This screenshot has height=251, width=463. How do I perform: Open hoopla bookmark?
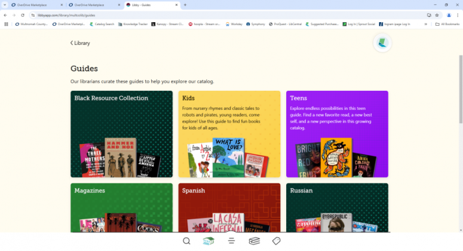click(x=205, y=25)
